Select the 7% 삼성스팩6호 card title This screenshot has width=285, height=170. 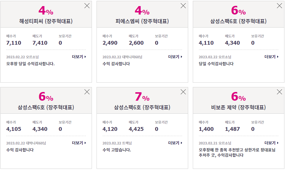tap(142, 107)
